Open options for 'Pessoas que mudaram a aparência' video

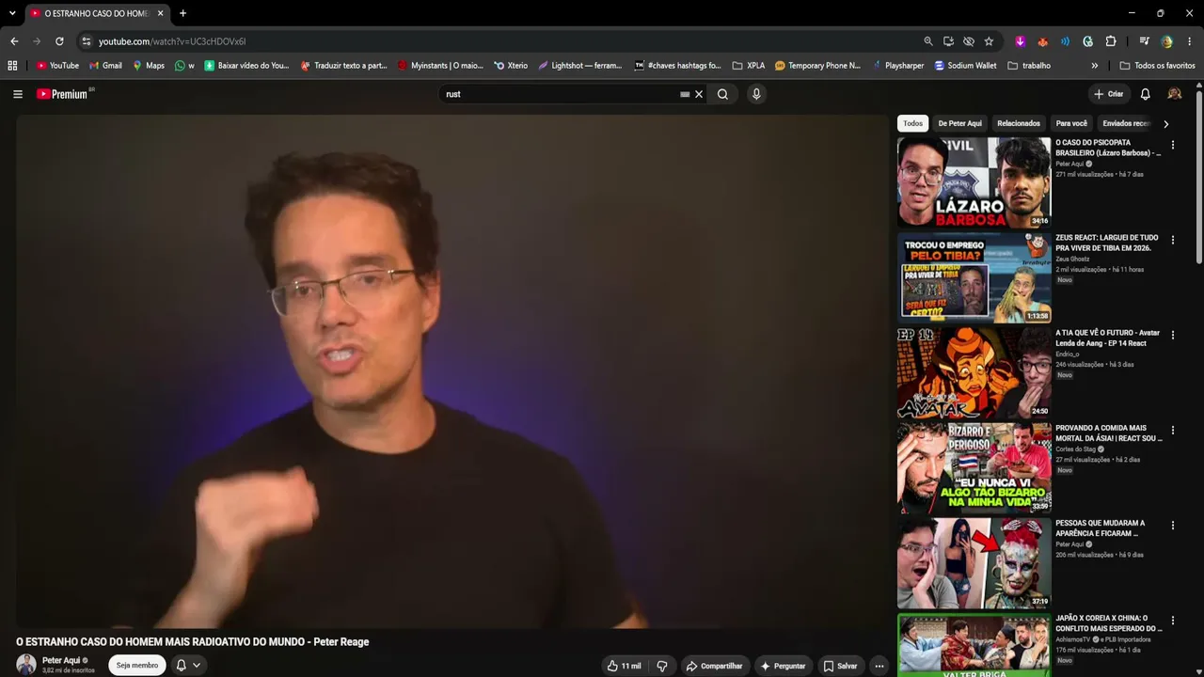pos(1172,525)
